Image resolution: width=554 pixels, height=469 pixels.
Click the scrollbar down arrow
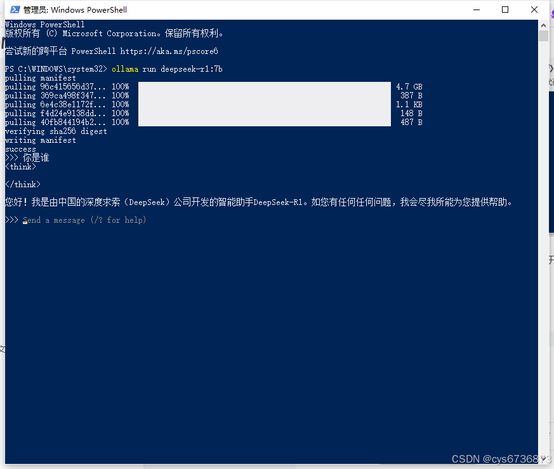(543, 459)
